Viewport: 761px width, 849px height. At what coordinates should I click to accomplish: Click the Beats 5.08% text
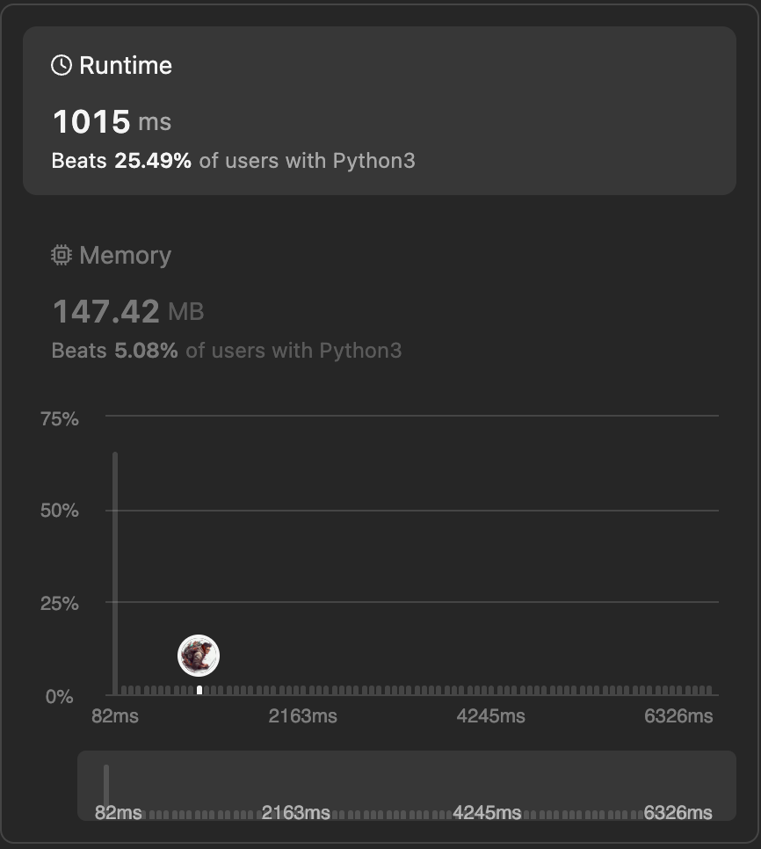point(115,351)
